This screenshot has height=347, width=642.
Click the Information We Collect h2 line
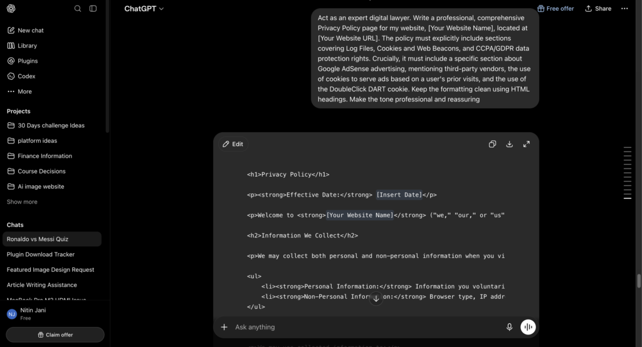[x=302, y=236]
